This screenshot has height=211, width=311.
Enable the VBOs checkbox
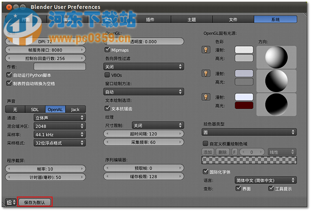[107, 75]
